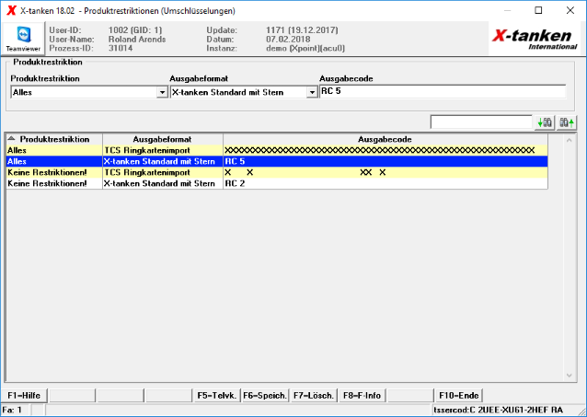Select Keine Restriktionen! TCS Ringkartenimport row
The width and height of the screenshot is (587, 417).
coord(277,173)
